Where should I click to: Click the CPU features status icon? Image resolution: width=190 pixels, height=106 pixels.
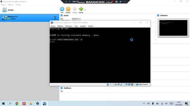(x=132, y=85)
